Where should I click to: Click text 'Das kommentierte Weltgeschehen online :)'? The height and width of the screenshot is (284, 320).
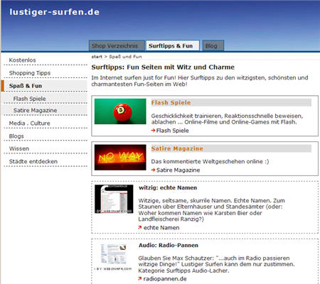coord(210,162)
